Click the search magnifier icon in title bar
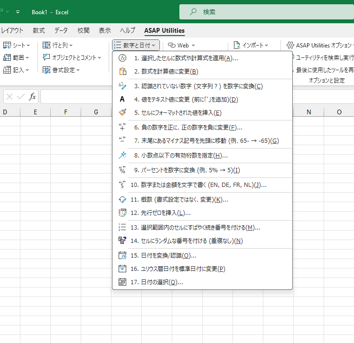 (193, 12)
